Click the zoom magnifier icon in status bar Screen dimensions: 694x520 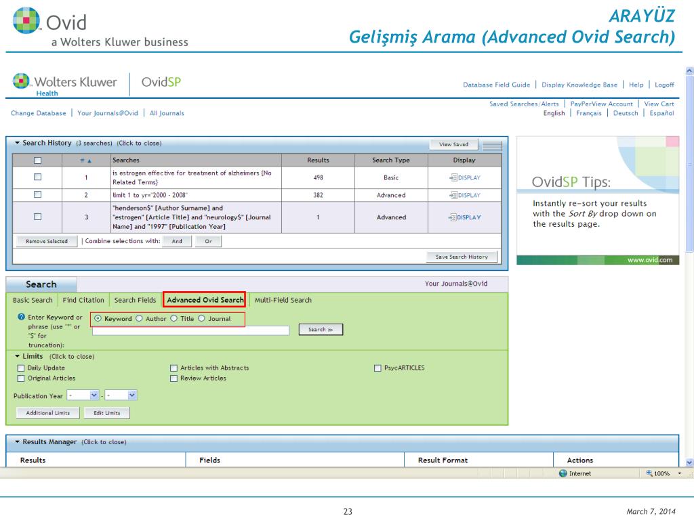click(649, 473)
